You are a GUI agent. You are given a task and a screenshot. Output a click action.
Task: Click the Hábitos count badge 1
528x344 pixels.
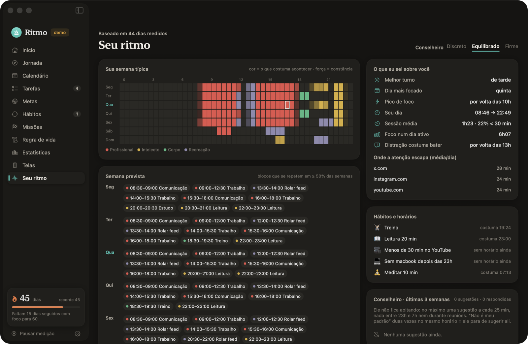coord(77,114)
